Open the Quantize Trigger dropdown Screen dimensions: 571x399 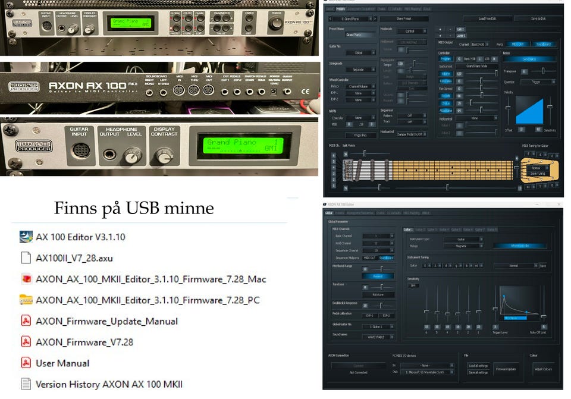coord(538,82)
